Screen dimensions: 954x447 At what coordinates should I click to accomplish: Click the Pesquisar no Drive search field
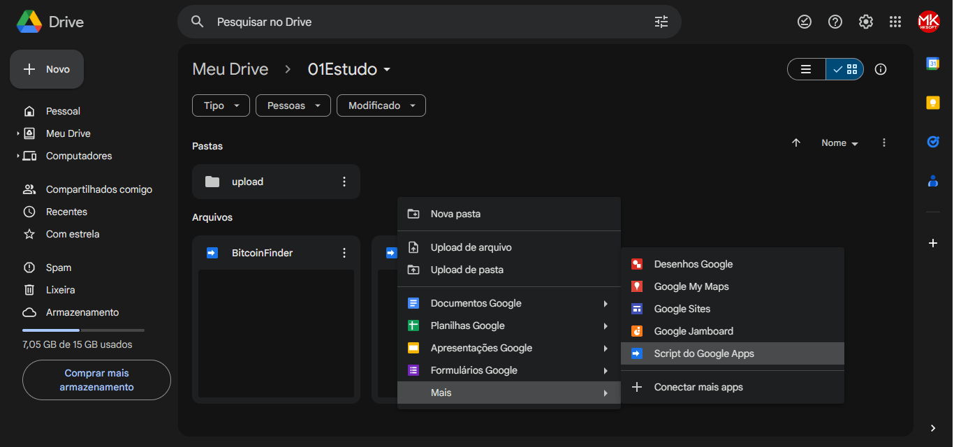419,22
